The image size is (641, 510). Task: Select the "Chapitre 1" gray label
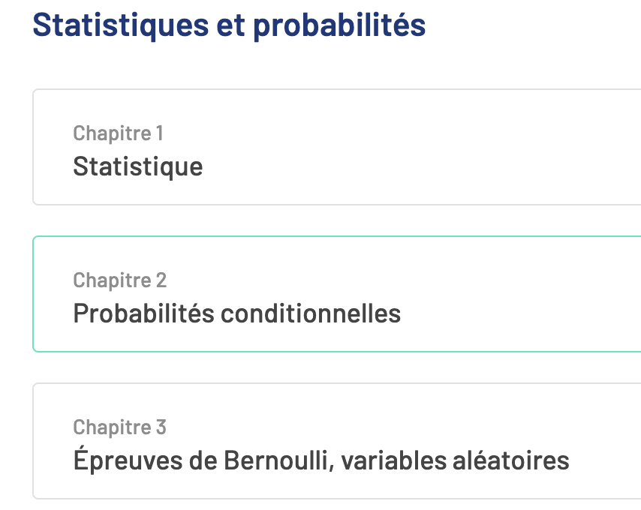point(118,133)
